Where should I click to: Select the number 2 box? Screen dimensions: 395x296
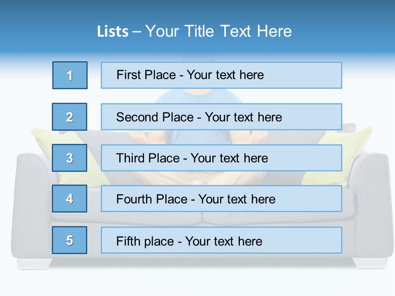(x=70, y=117)
